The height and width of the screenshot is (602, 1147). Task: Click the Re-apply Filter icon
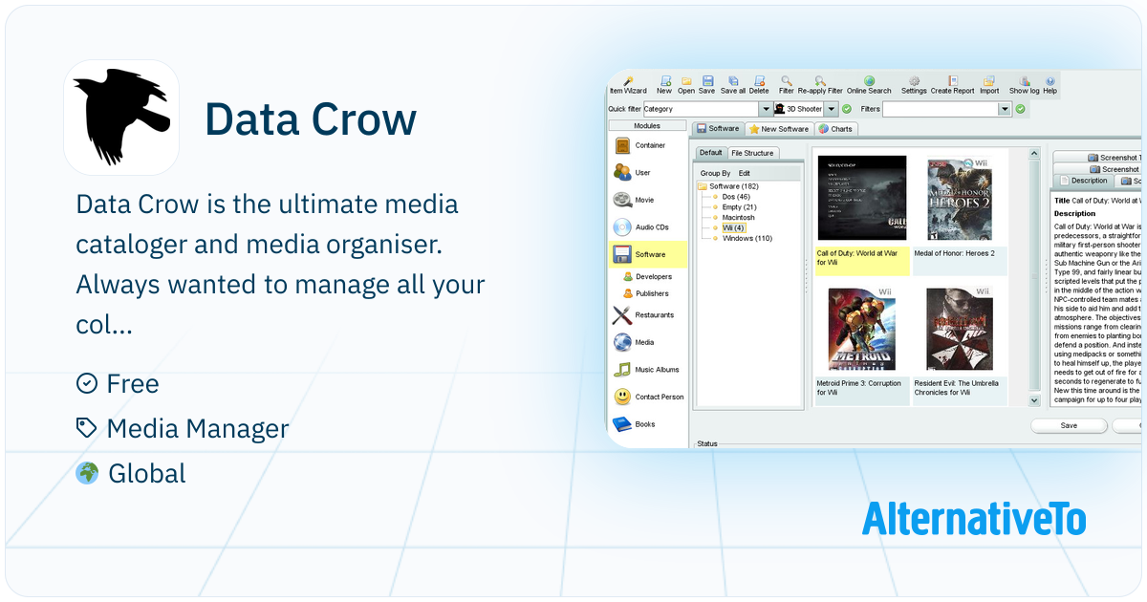point(820,85)
